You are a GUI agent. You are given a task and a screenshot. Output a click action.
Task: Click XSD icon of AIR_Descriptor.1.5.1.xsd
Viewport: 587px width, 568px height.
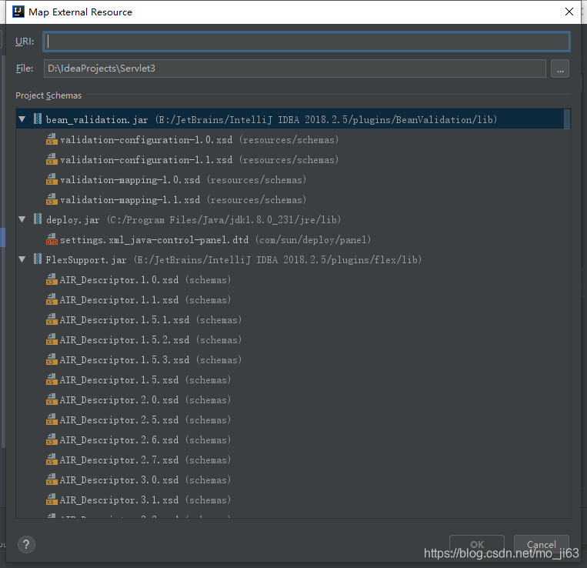[52, 319]
